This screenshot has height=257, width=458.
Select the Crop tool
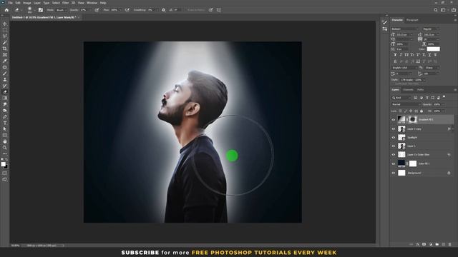pyautogui.click(x=5, y=49)
